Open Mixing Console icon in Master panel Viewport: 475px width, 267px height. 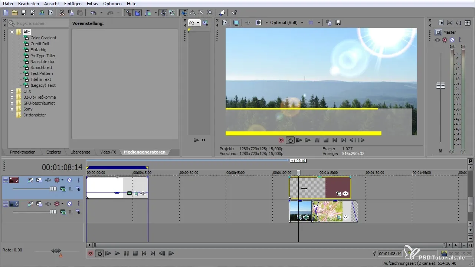click(x=468, y=23)
